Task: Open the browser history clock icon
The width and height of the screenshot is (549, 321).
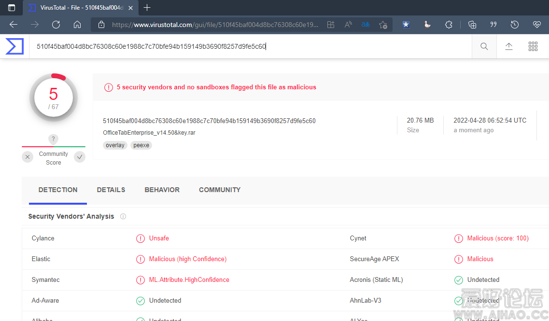Action: (515, 25)
